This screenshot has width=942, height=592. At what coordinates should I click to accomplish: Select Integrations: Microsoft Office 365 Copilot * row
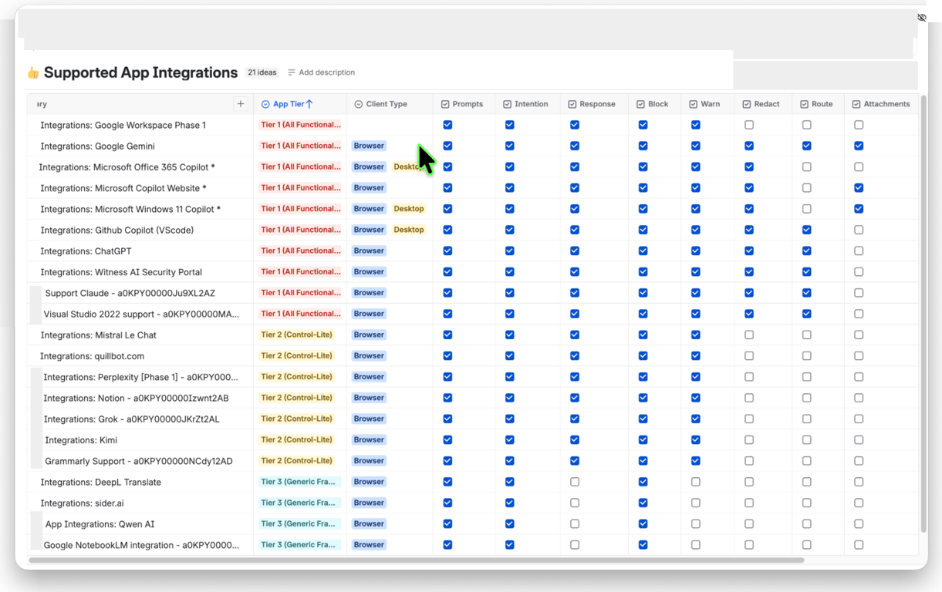[x=127, y=166]
